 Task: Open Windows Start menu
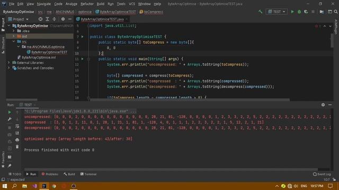click(x=4, y=186)
